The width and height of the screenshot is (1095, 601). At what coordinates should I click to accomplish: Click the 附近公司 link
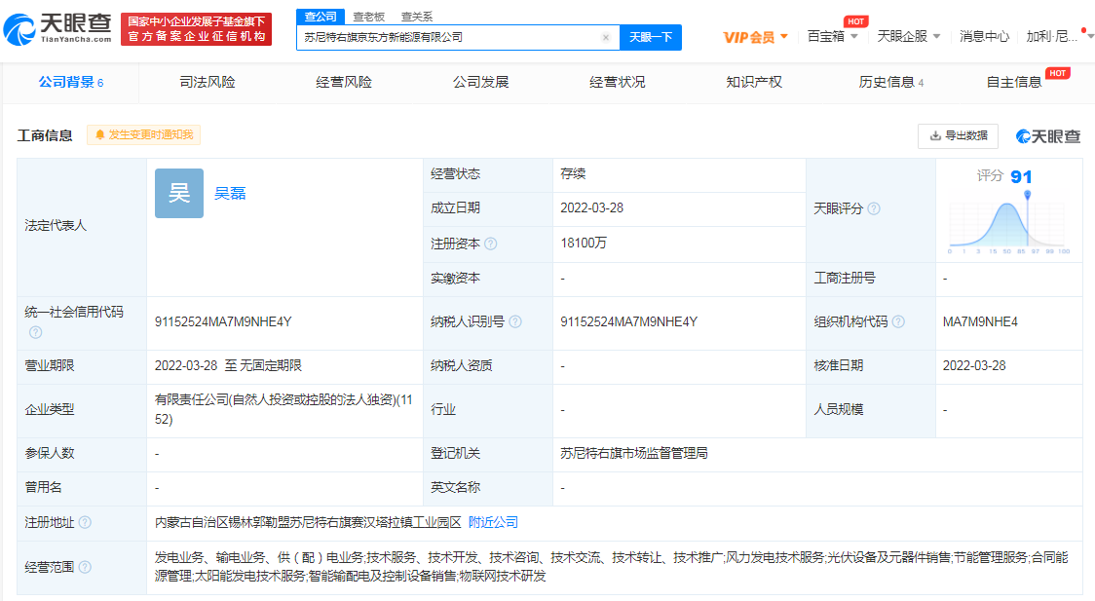point(493,522)
